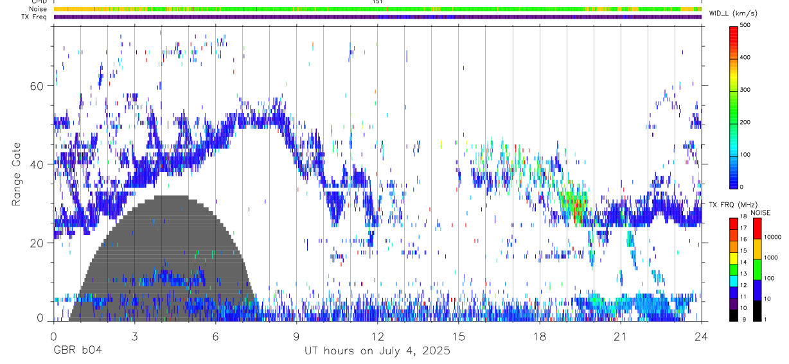789x364 pixels.
Task: Click the '17' tick on TX FRQ bar
Action: (744, 228)
